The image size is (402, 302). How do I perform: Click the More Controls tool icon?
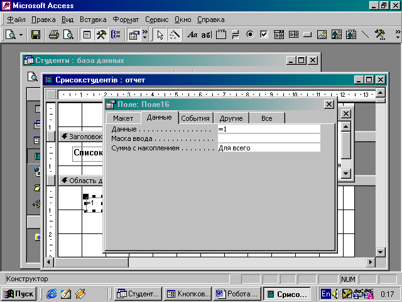379,35
